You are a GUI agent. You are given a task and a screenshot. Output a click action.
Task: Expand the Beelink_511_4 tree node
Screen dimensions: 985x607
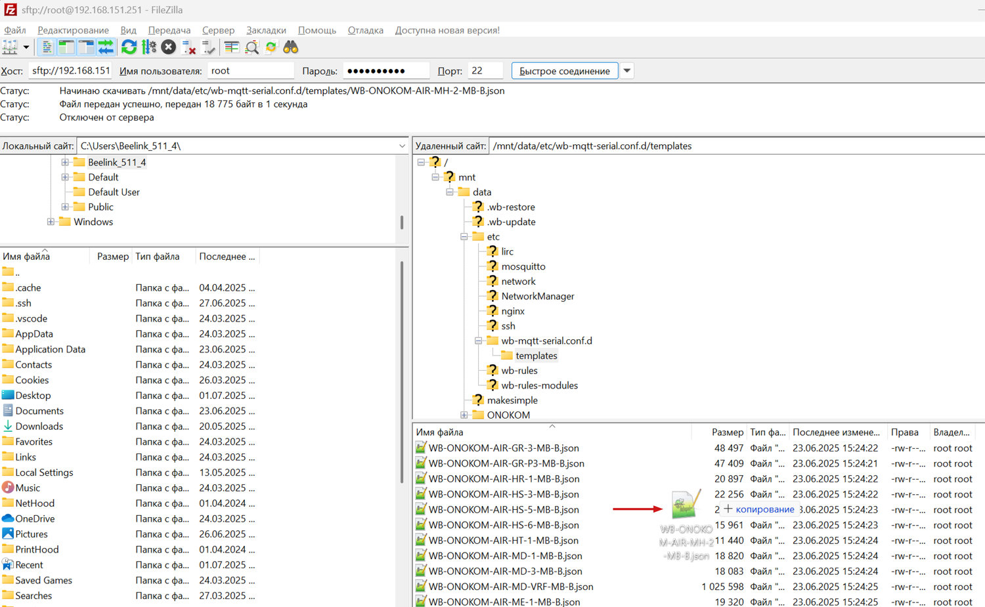click(65, 163)
